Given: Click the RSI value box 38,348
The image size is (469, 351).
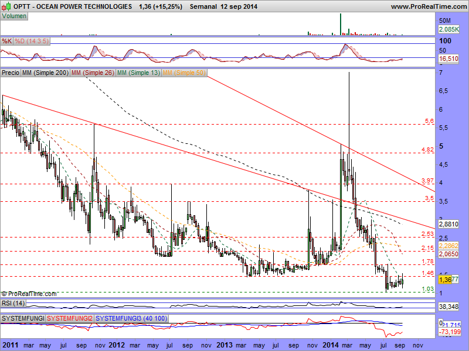Looking at the screenshot, I should coord(448,307).
